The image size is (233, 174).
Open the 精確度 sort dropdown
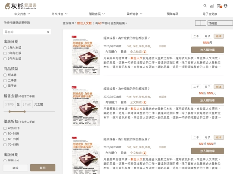[220, 23]
